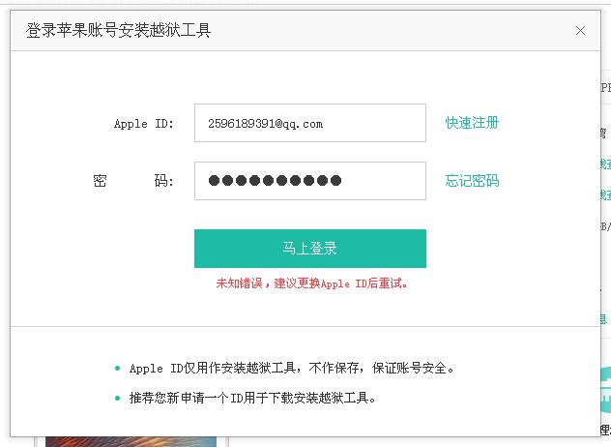611x447 pixels.
Task: Click the dialog title 登录苹果账号安装越狱工具
Action: (x=119, y=30)
